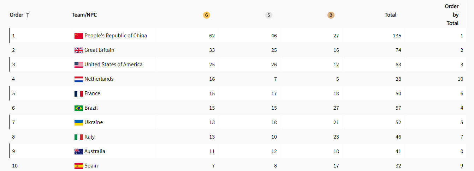Click the Australia flag icon
The height and width of the screenshot is (171, 474).
tap(79, 152)
